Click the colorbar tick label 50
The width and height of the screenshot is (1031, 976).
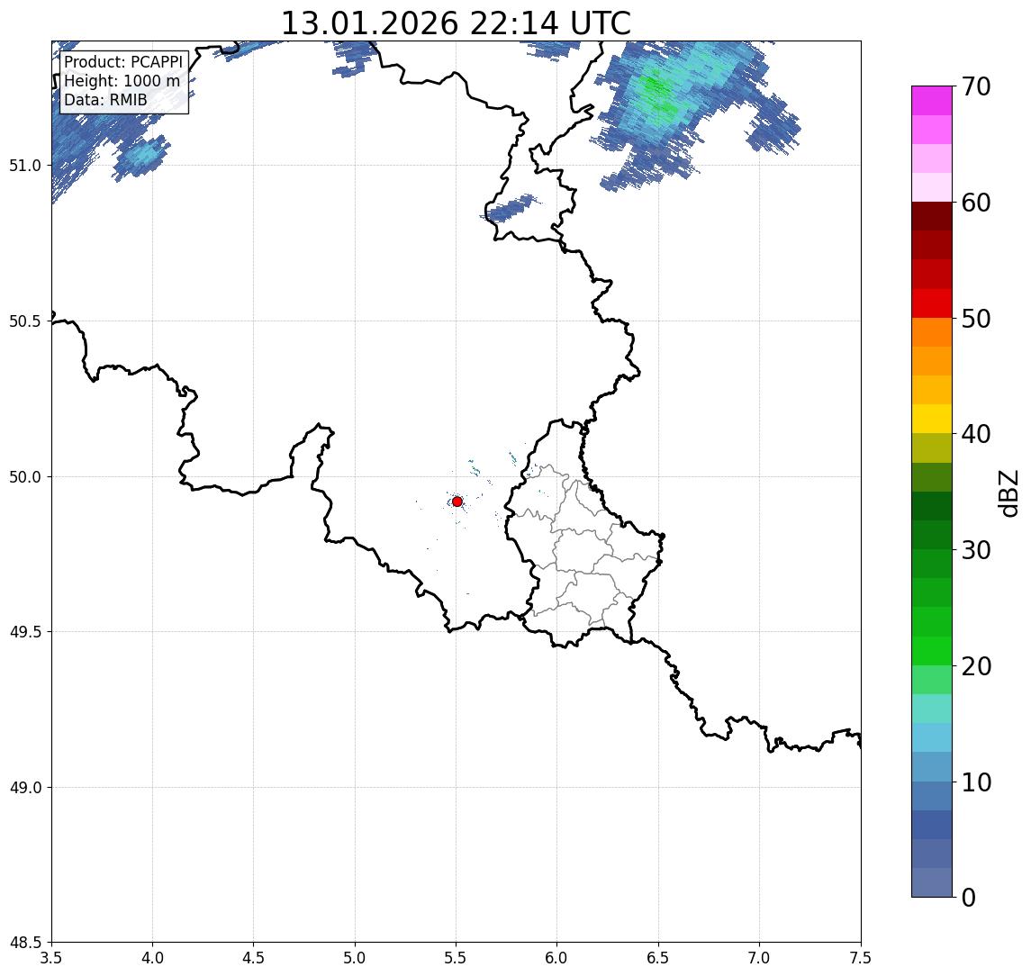(976, 319)
